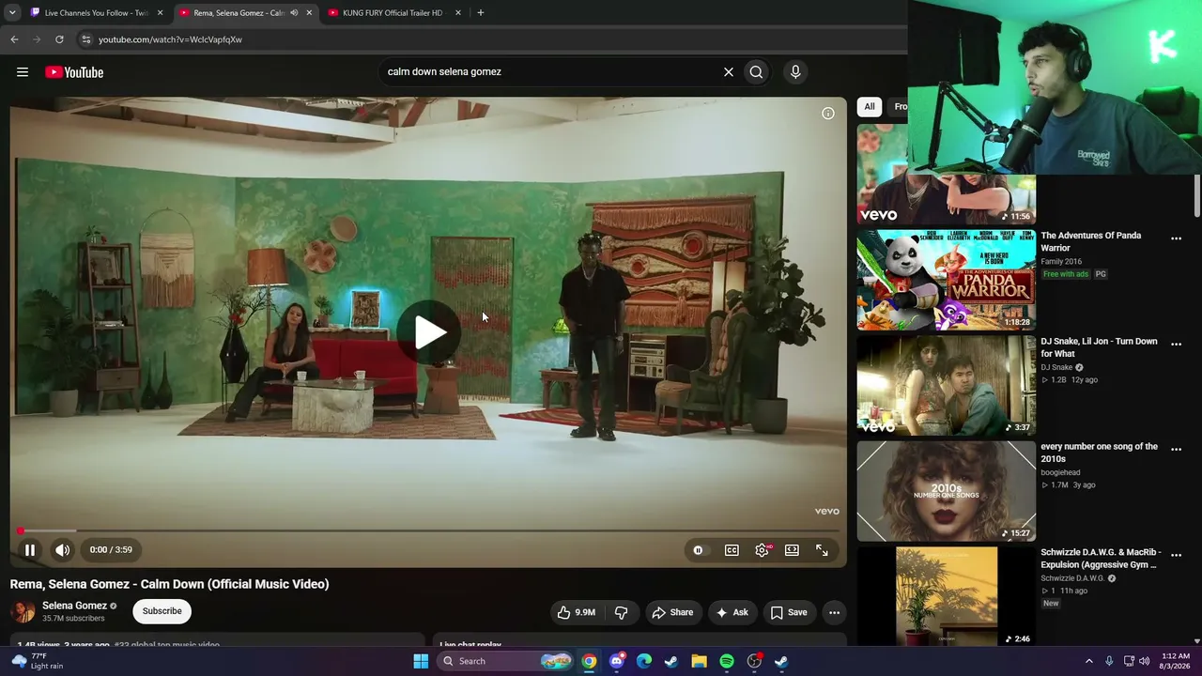Open the player settings gear
This screenshot has width=1202, height=676.
tap(762, 550)
